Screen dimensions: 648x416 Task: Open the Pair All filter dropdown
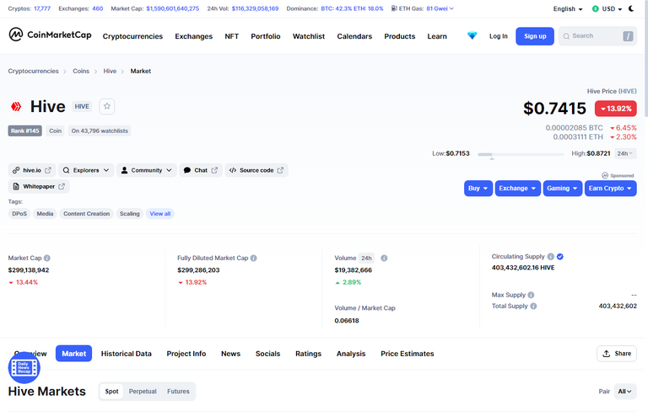click(625, 392)
